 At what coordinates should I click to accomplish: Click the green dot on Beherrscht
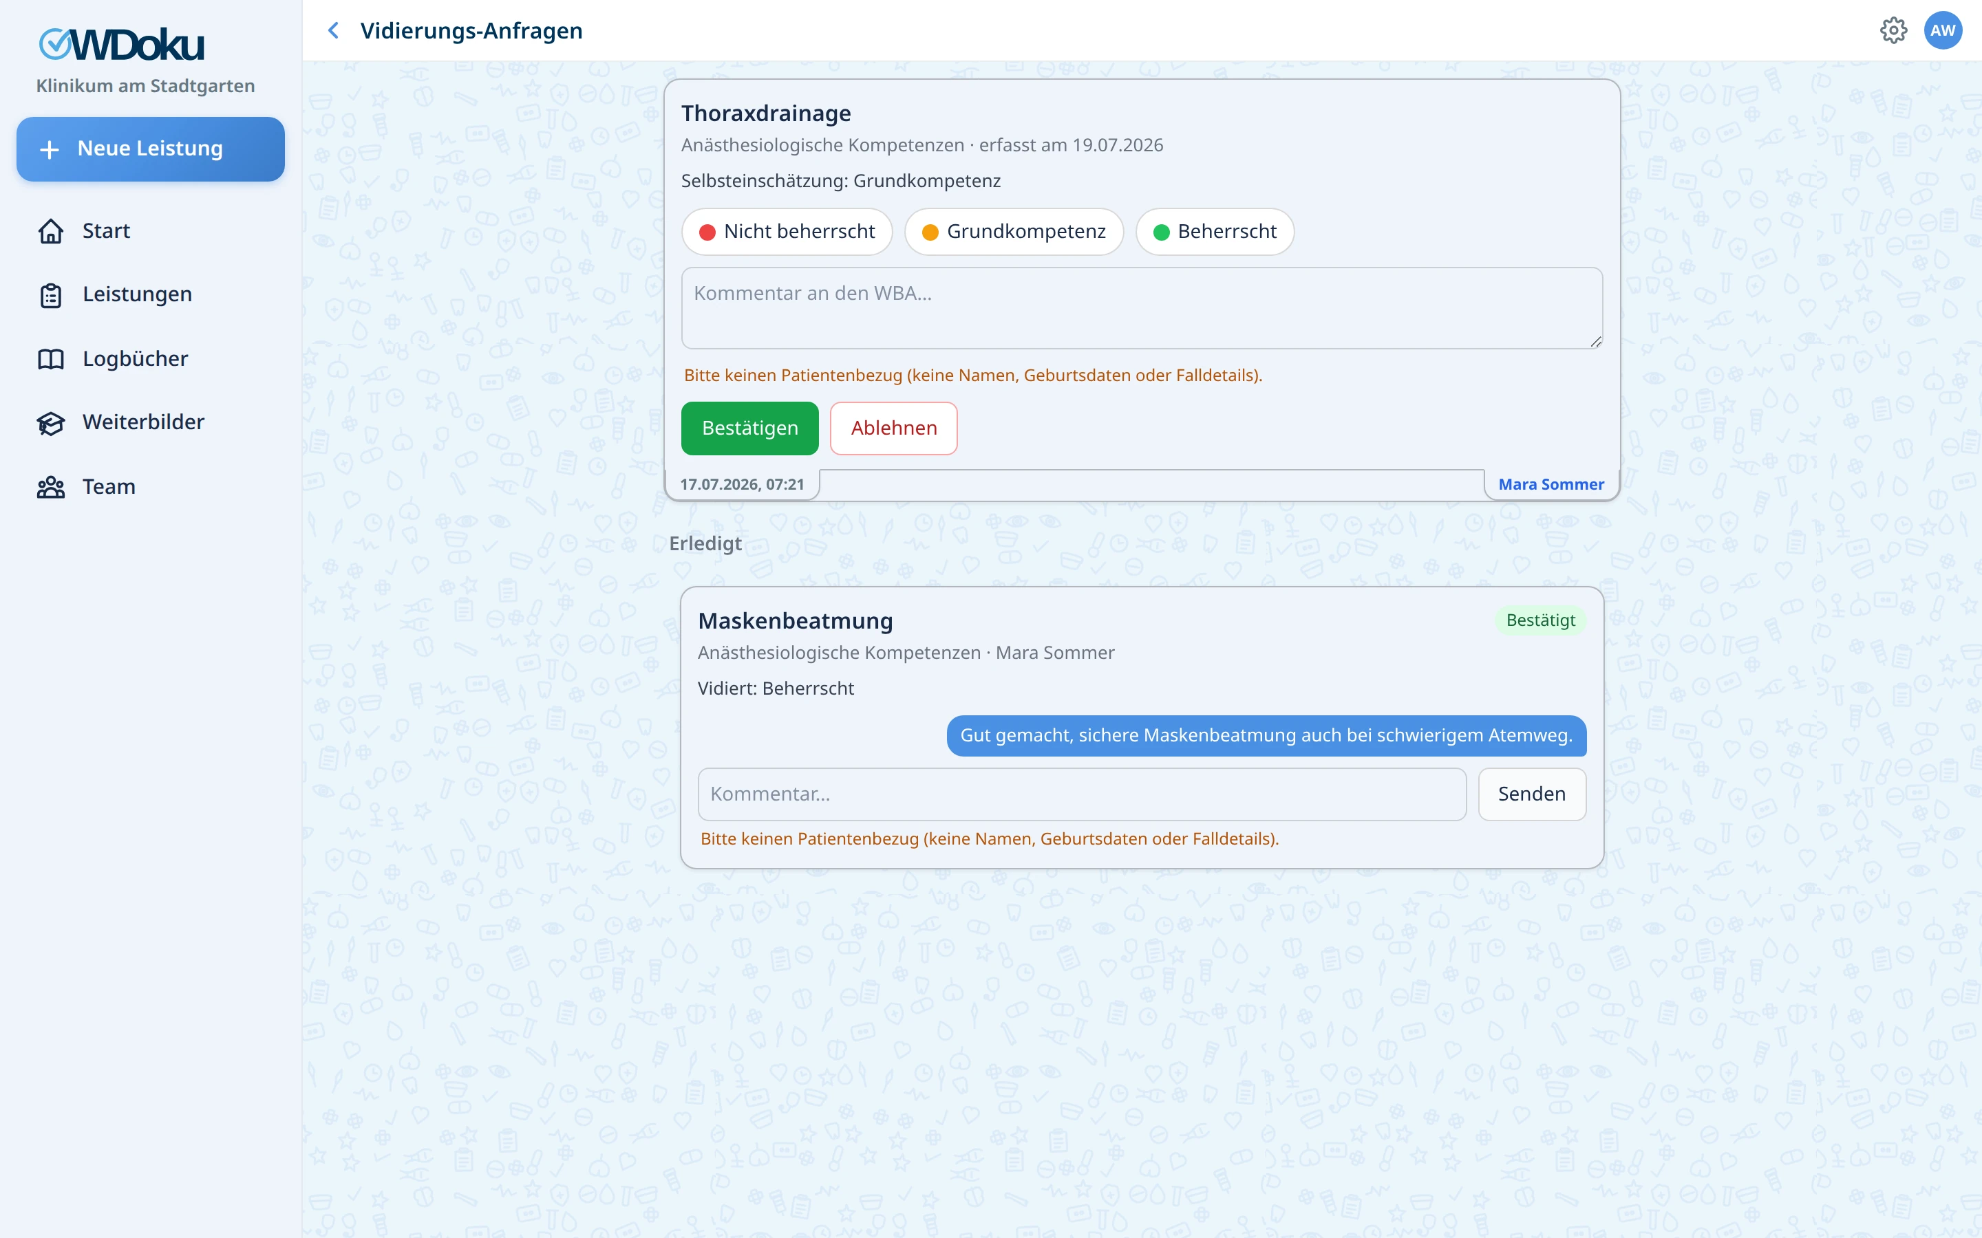click(1162, 232)
